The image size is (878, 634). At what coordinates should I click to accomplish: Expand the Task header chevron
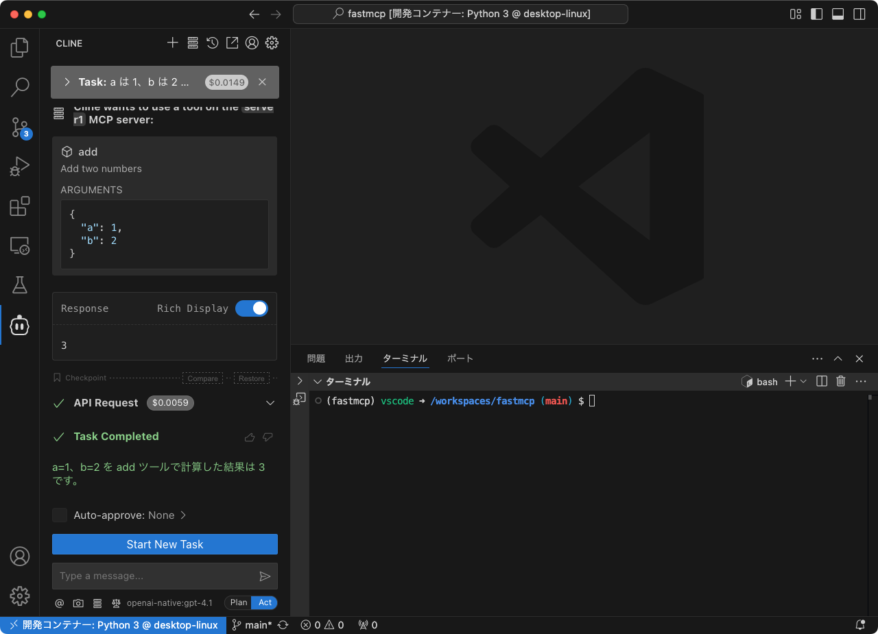pyautogui.click(x=67, y=82)
